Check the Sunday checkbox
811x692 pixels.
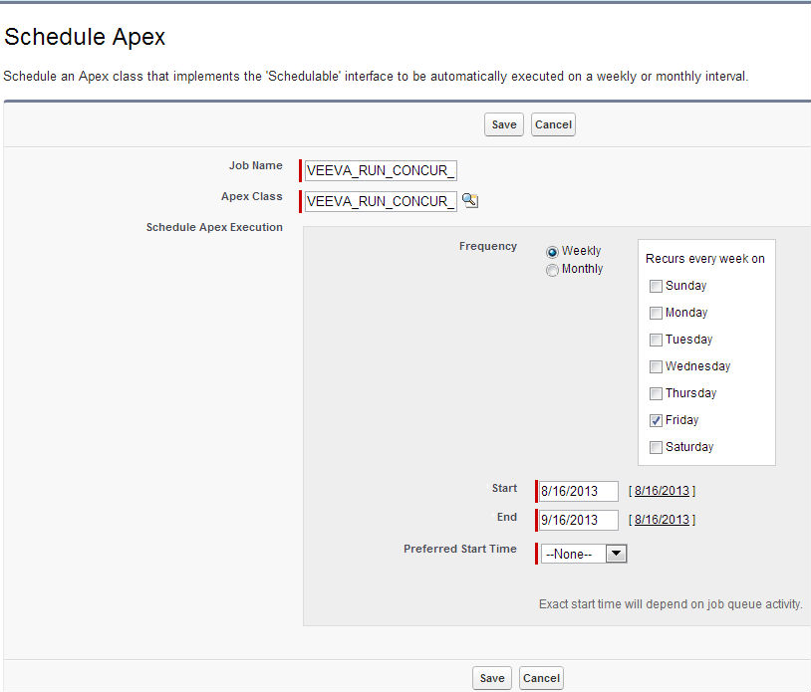656,287
